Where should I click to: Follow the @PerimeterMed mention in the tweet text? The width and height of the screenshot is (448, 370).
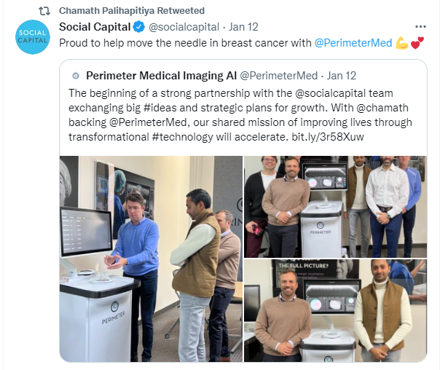(x=353, y=43)
